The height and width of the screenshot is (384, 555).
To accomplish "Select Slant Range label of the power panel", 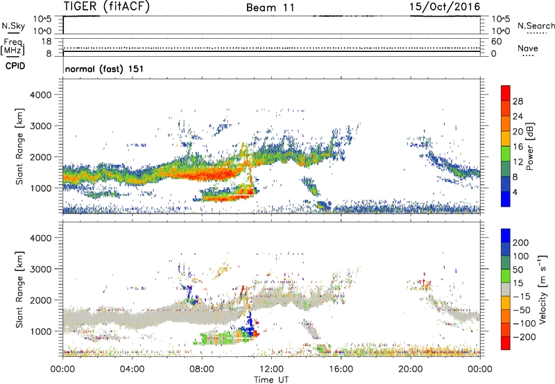I will coord(19,146).
